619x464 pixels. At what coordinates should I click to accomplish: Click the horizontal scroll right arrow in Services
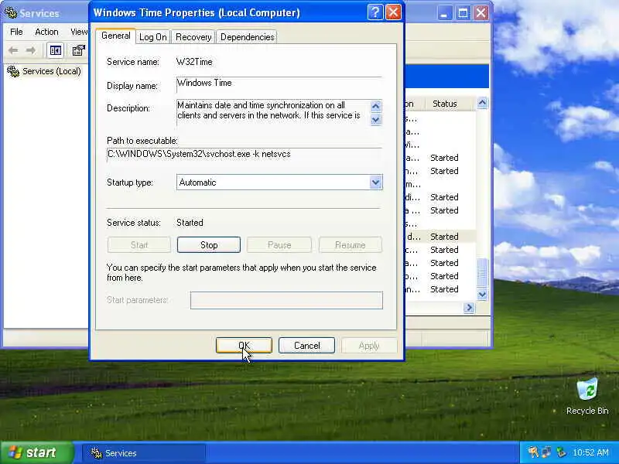pos(469,308)
